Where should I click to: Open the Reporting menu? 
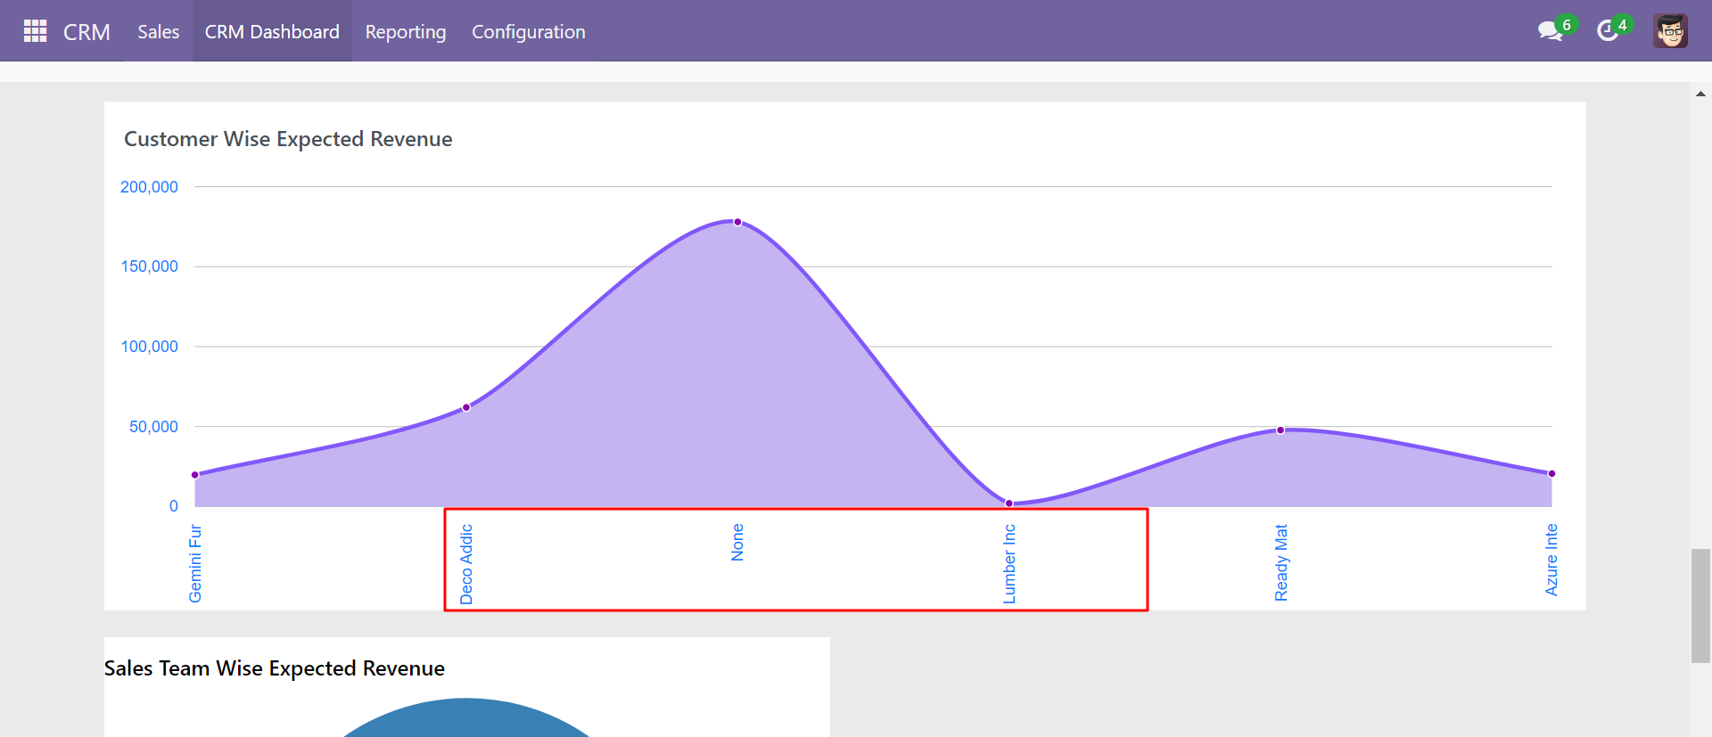coord(406,32)
